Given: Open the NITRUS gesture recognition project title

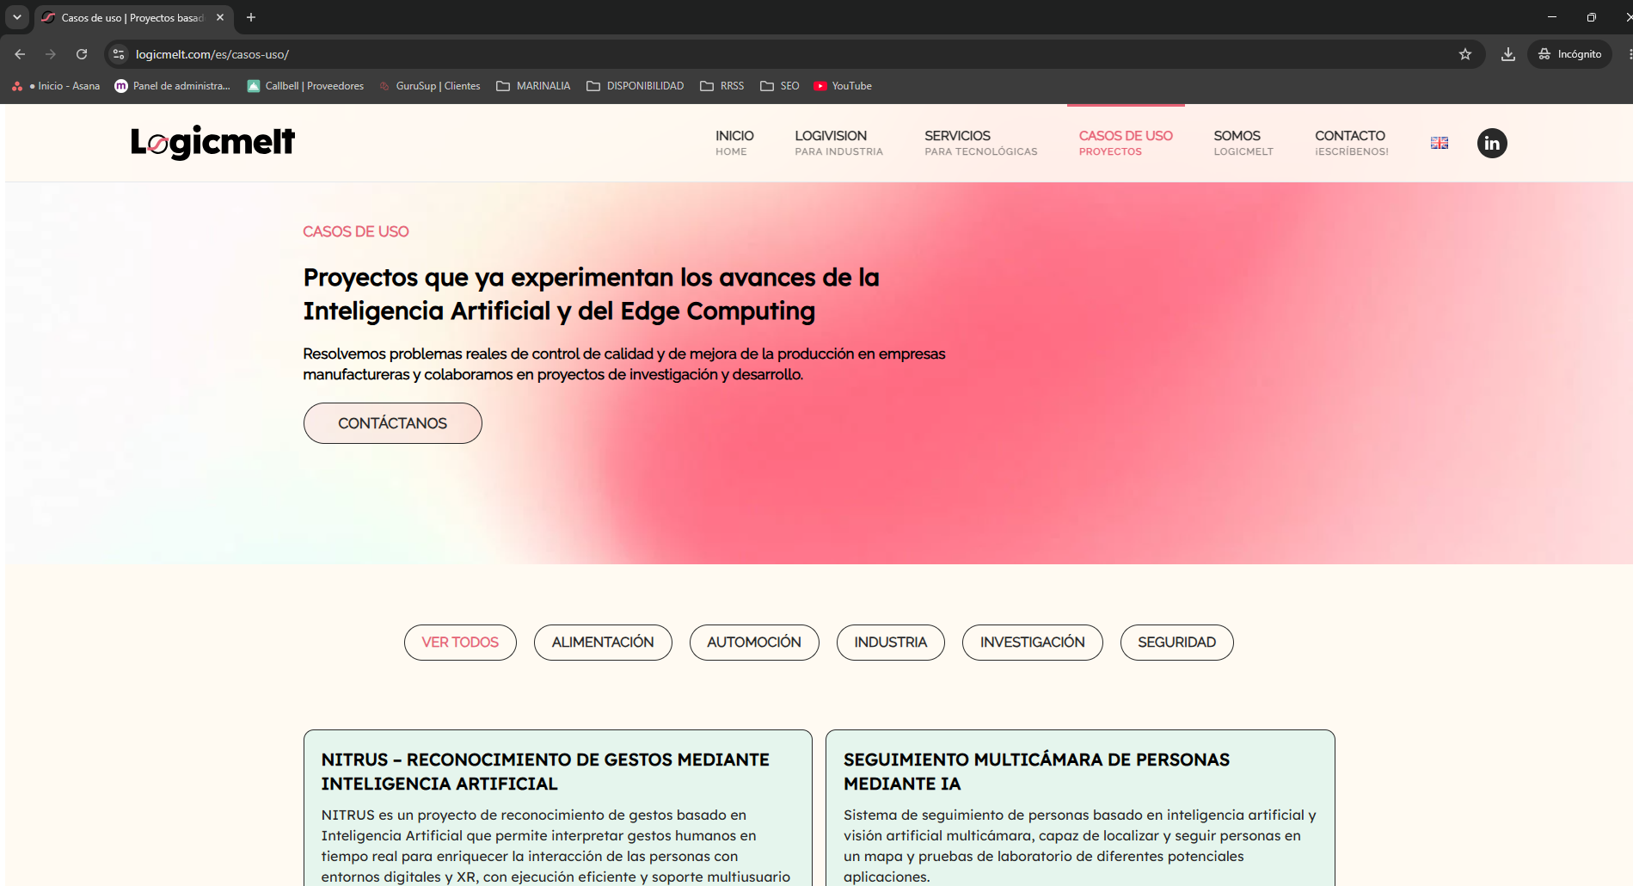Looking at the screenshot, I should pyautogui.click(x=545, y=772).
